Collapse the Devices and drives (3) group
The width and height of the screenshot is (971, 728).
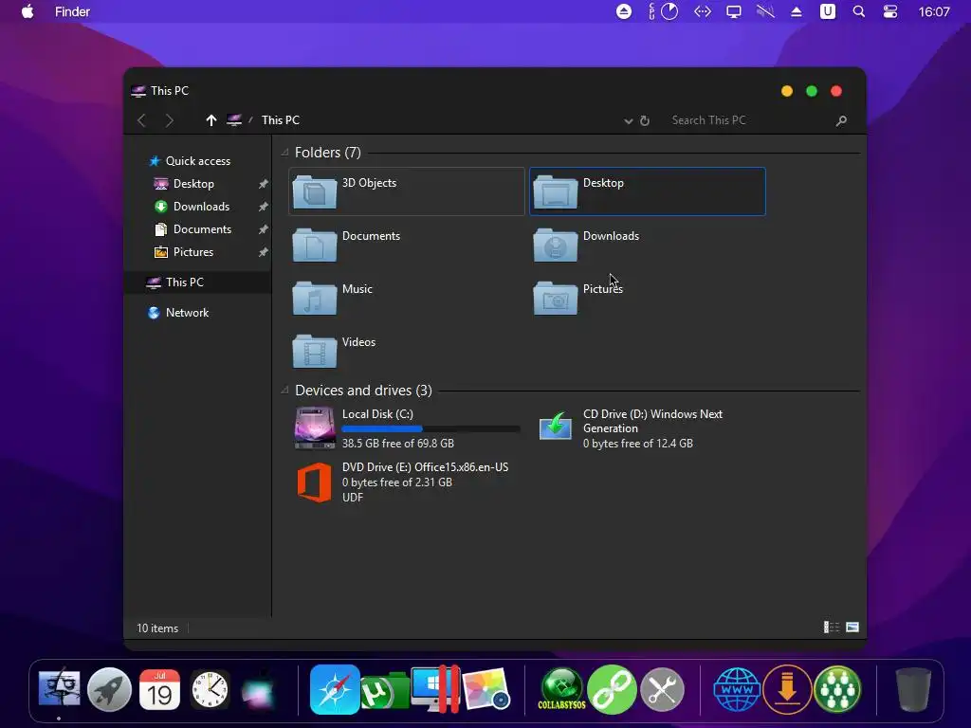[284, 390]
